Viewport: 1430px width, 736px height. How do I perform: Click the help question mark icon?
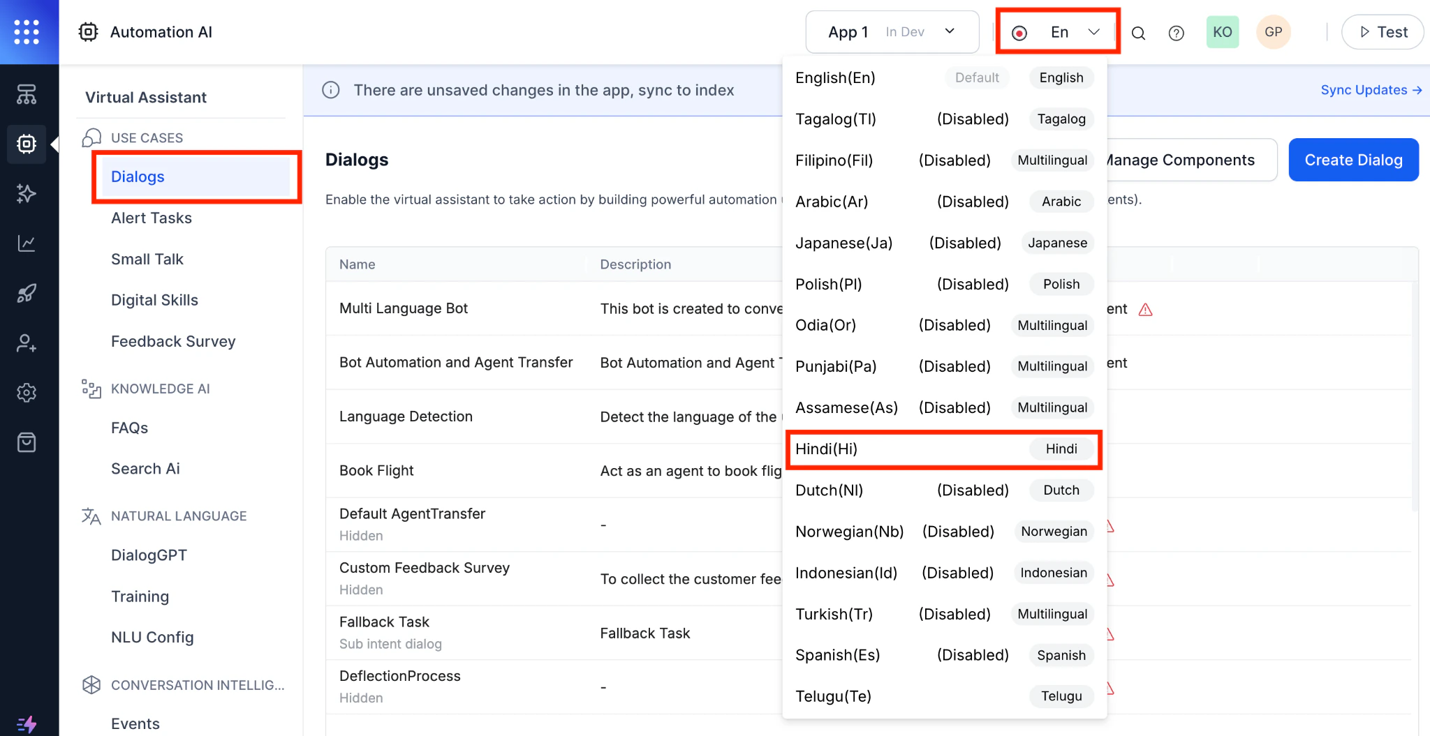[1177, 32]
